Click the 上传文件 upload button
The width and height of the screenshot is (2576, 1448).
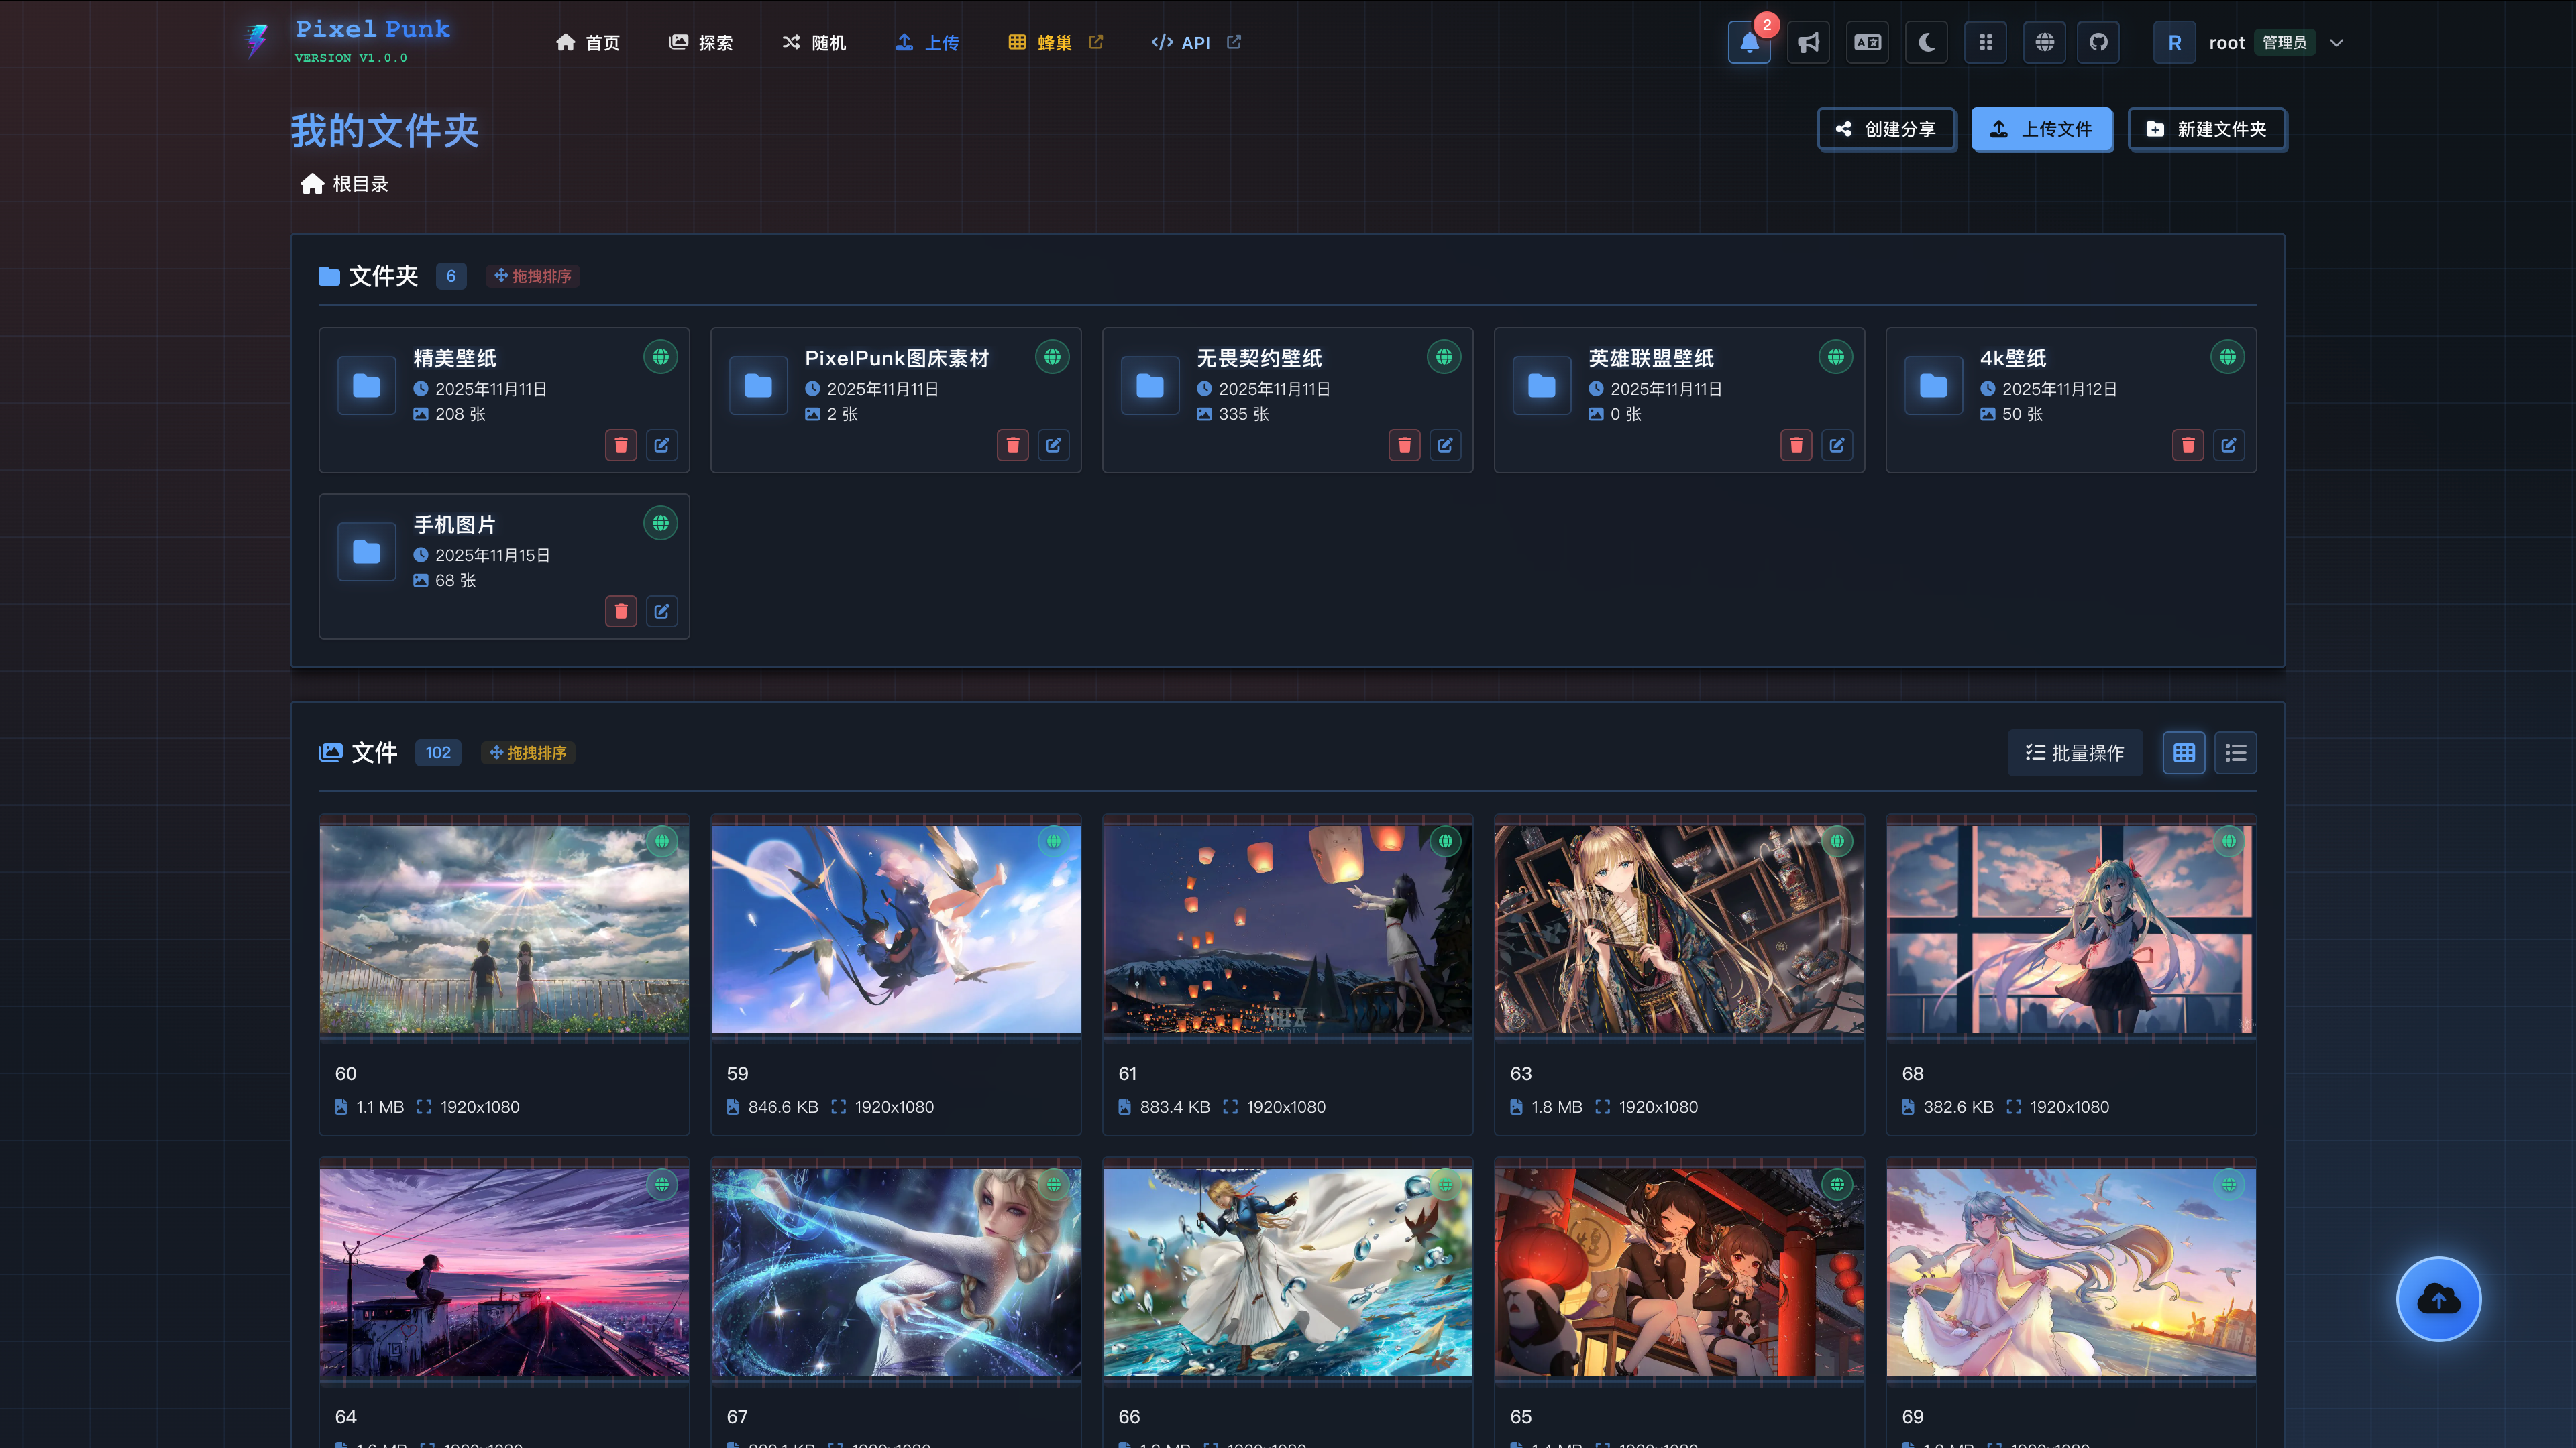pos(2042,129)
